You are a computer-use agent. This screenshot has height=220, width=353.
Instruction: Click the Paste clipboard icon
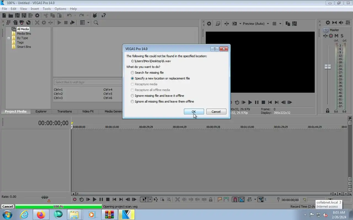[x=59, y=15]
